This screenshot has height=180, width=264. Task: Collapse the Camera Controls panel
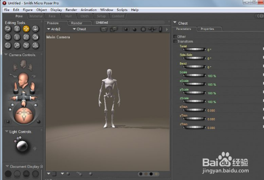coord(6,55)
